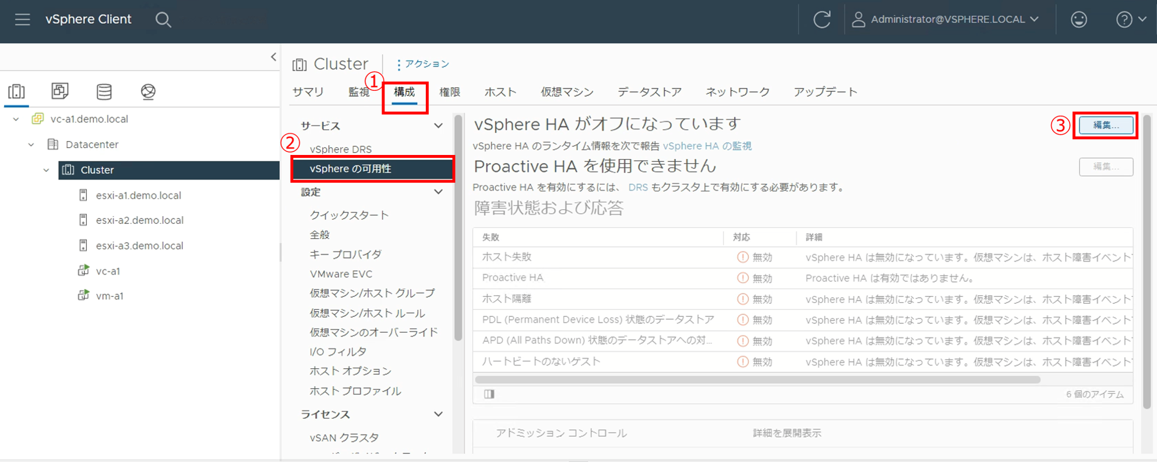Click the disabled warning icon for ホスト隔離

[742, 299]
